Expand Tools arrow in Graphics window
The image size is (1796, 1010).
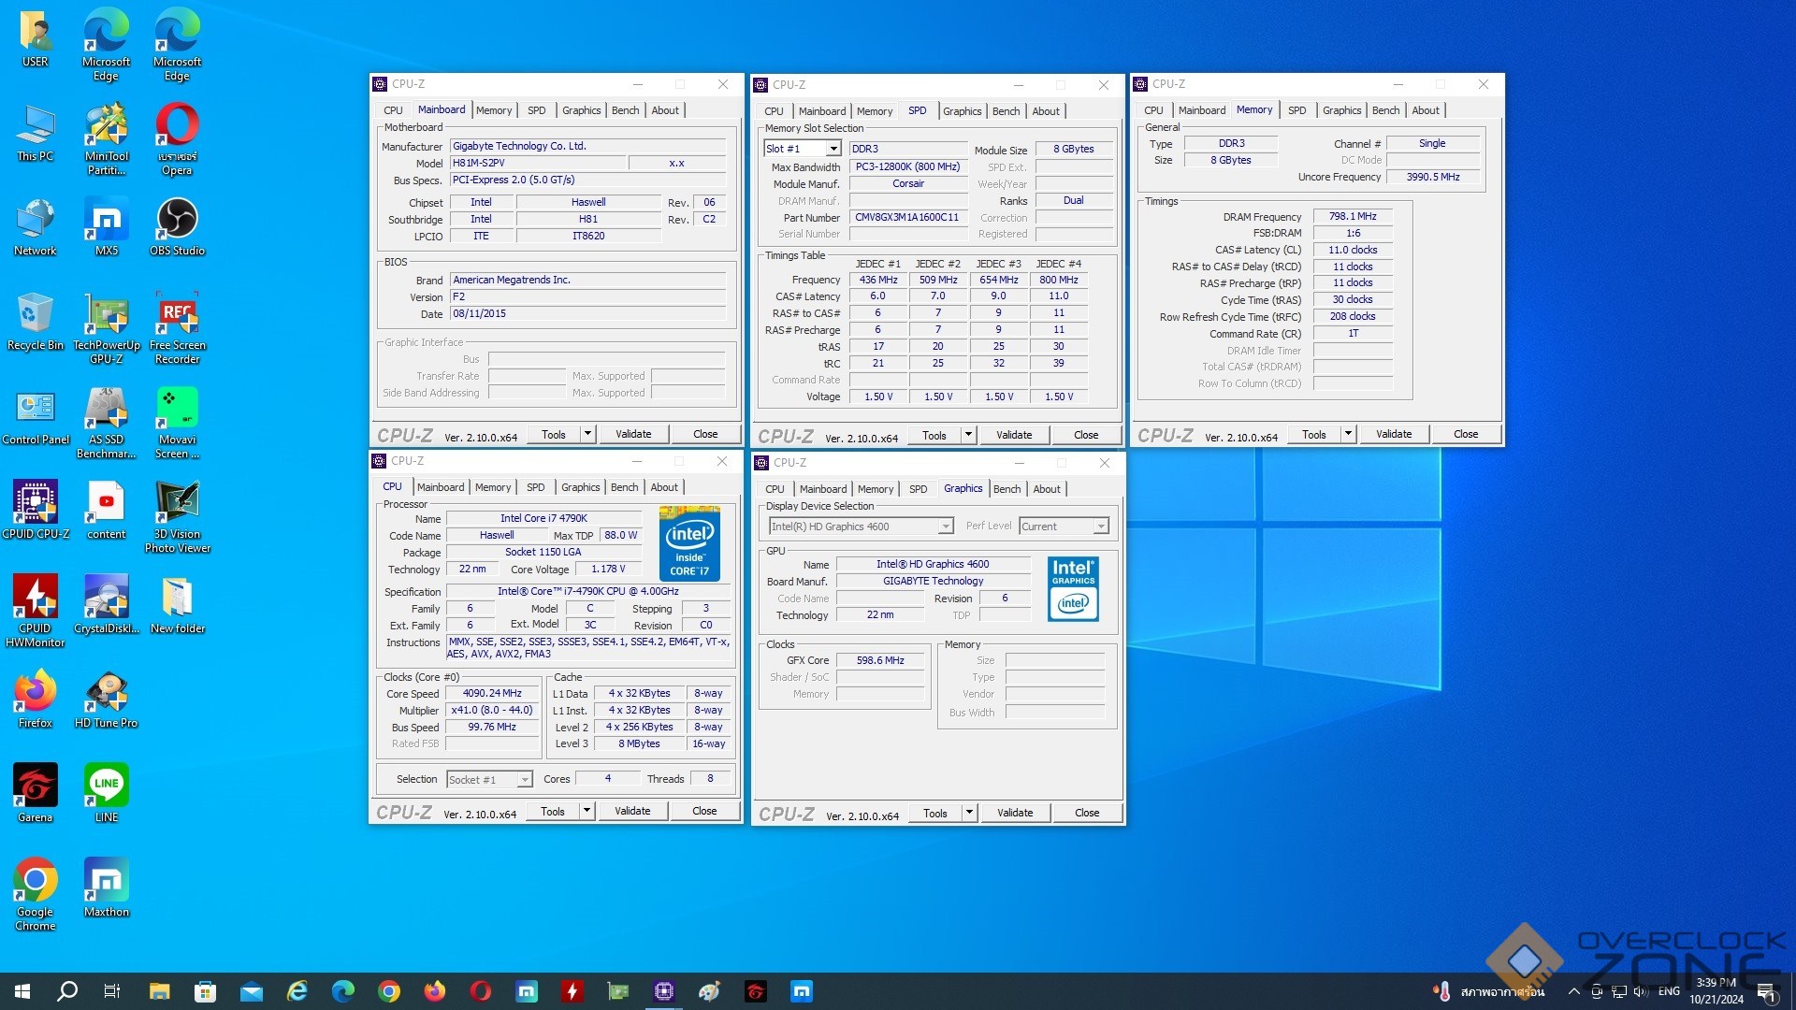tap(969, 813)
